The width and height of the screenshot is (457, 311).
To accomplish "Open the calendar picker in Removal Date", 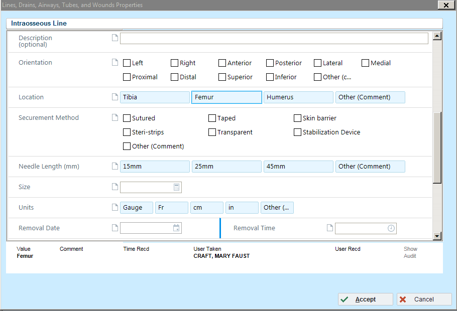I will click(x=176, y=228).
